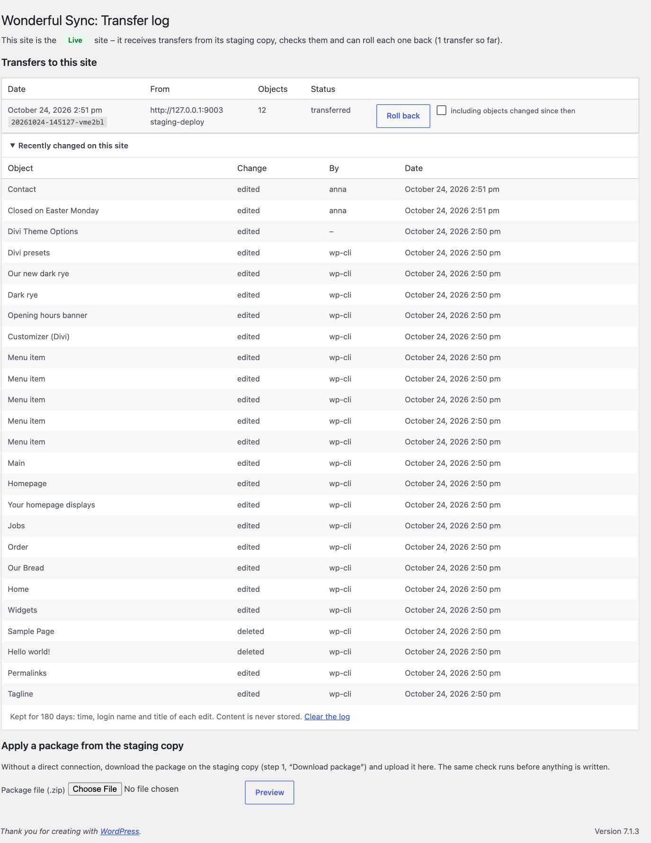Click the transferred status cell

tap(330, 110)
